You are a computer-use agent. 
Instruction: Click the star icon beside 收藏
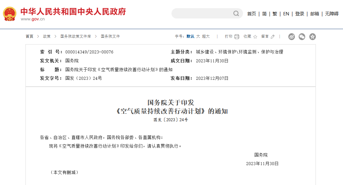coord(255,37)
